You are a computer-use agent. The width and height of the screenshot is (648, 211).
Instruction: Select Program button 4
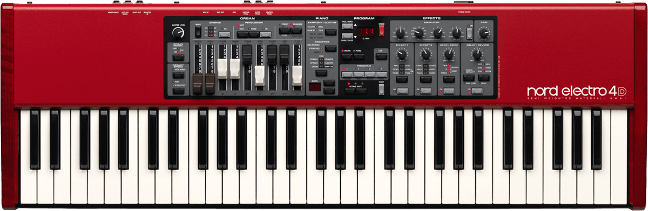click(x=382, y=74)
